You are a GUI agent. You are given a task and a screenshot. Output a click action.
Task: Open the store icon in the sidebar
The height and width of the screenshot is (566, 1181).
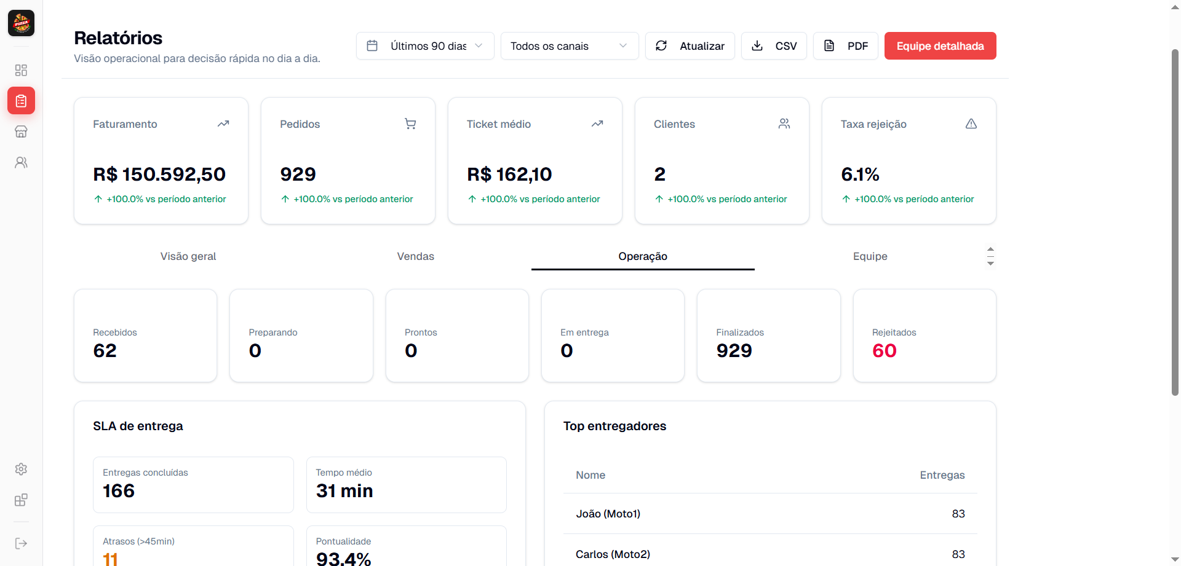pos(21,132)
